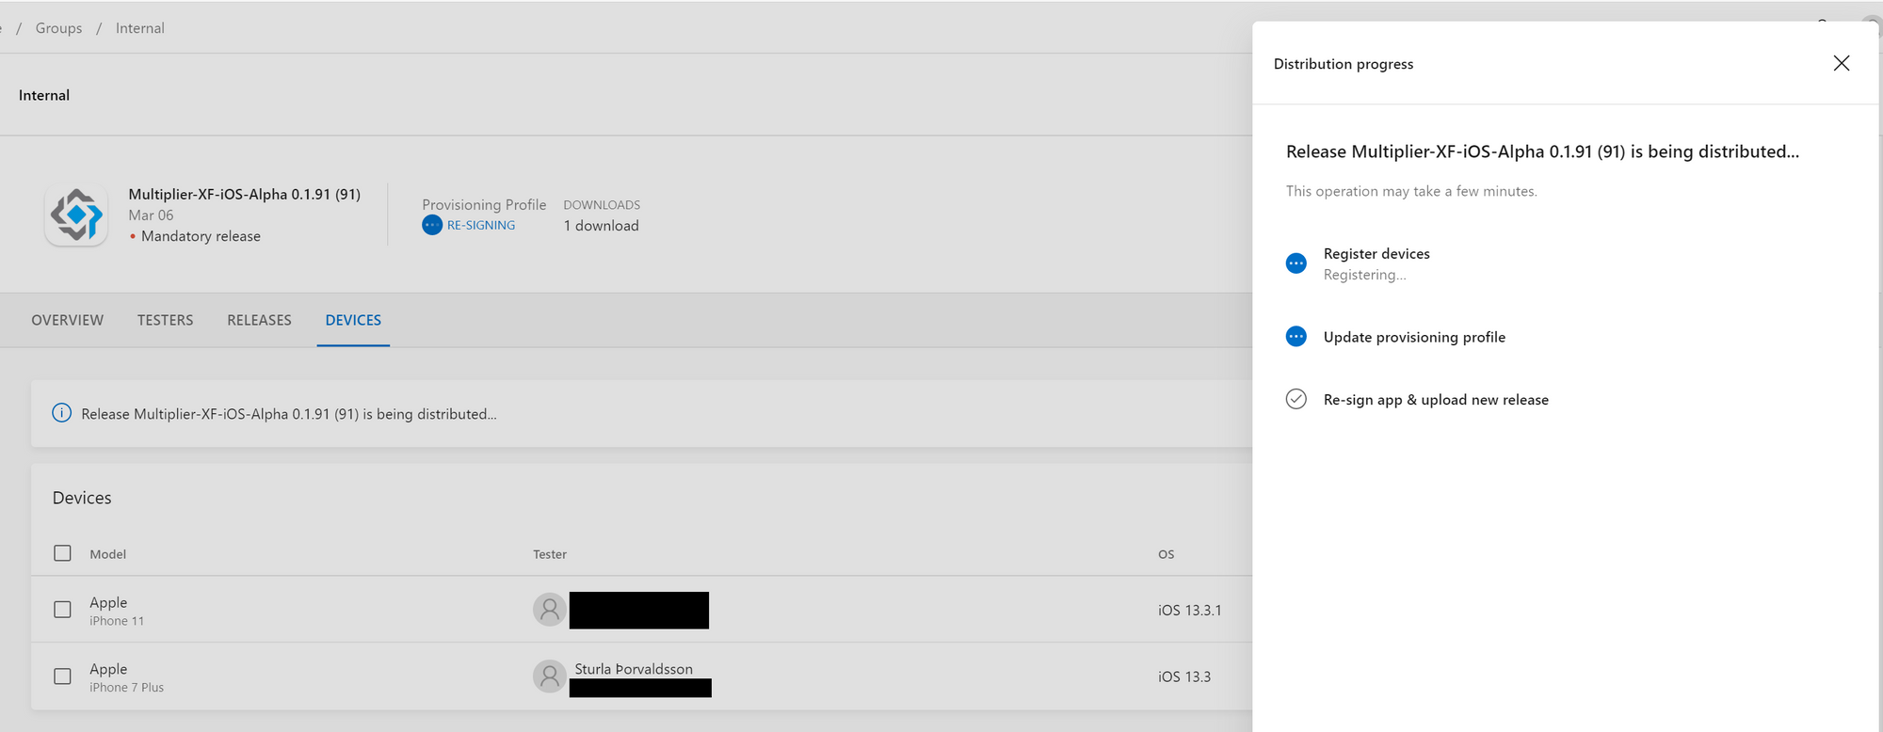Click the iPhone 11 model text
The image size is (1883, 732).
(117, 621)
